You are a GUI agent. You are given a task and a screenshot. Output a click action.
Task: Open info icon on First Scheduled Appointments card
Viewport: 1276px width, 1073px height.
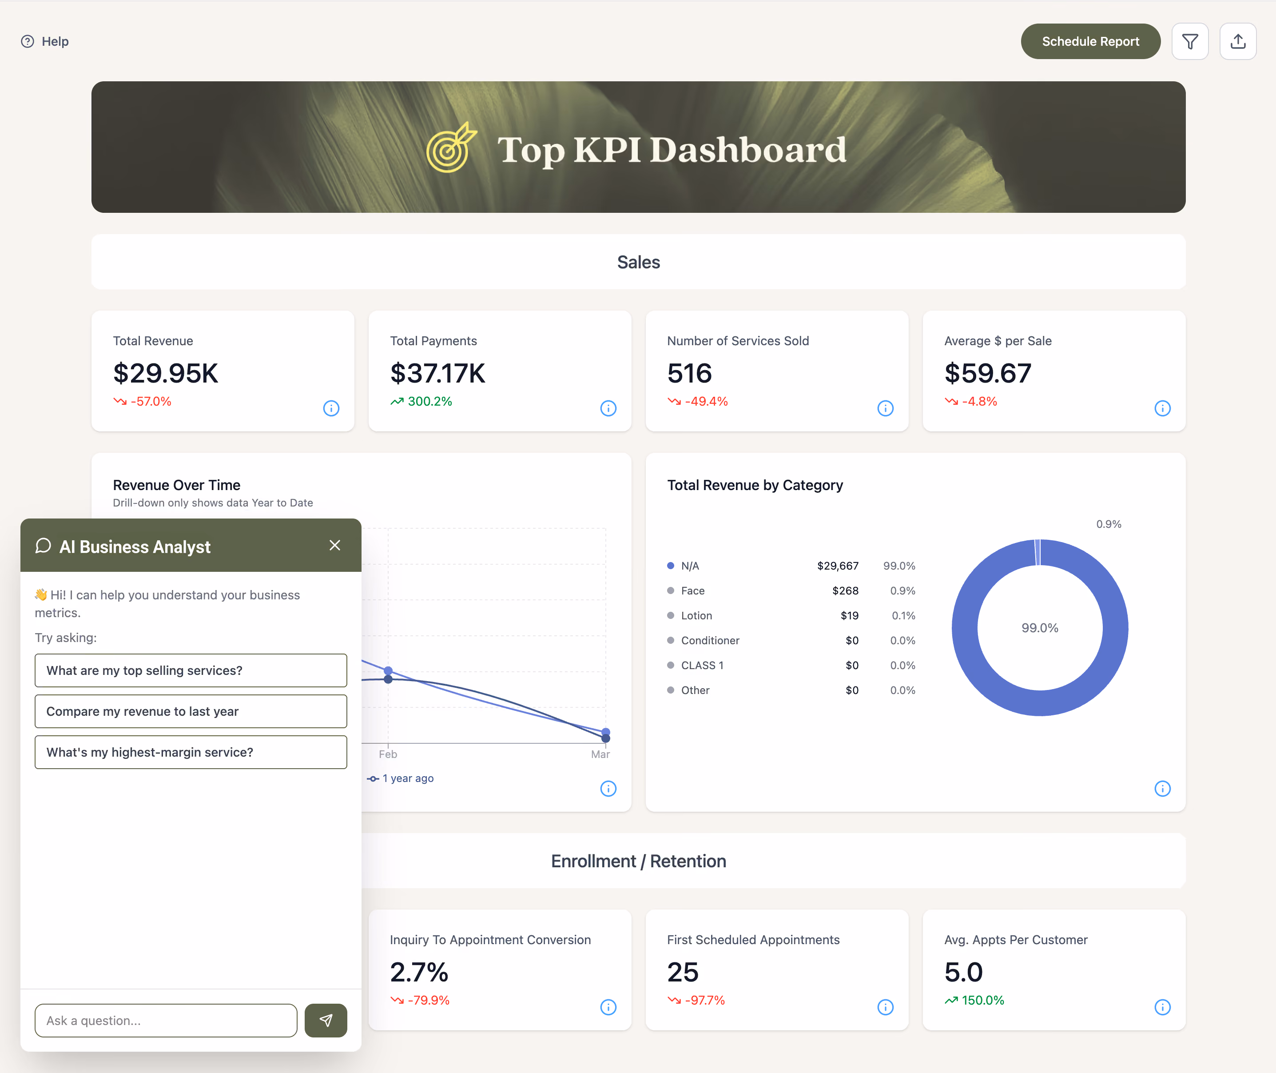(886, 1007)
